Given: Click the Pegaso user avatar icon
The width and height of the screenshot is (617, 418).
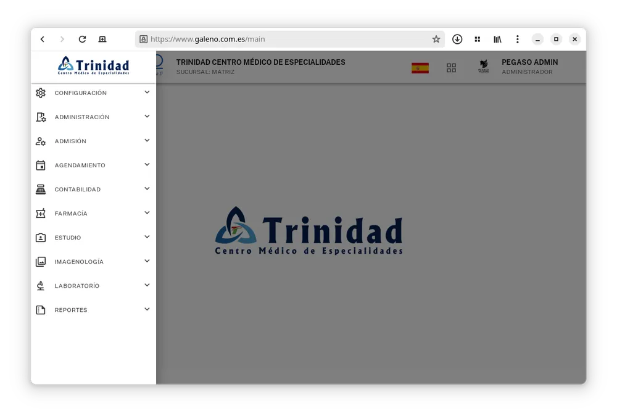Looking at the screenshot, I should pos(483,67).
